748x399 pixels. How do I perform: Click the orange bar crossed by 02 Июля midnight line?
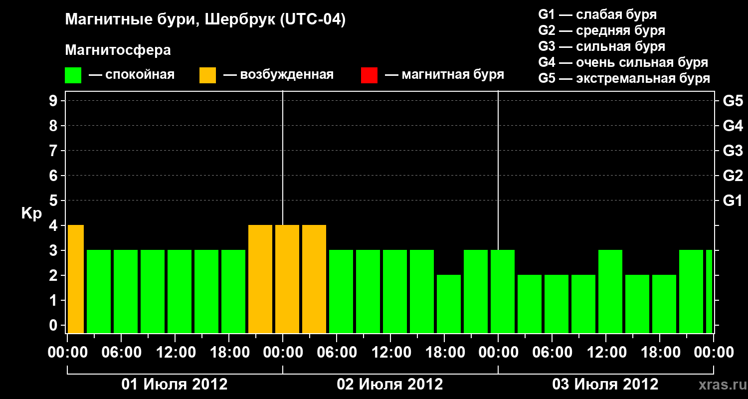pos(287,279)
